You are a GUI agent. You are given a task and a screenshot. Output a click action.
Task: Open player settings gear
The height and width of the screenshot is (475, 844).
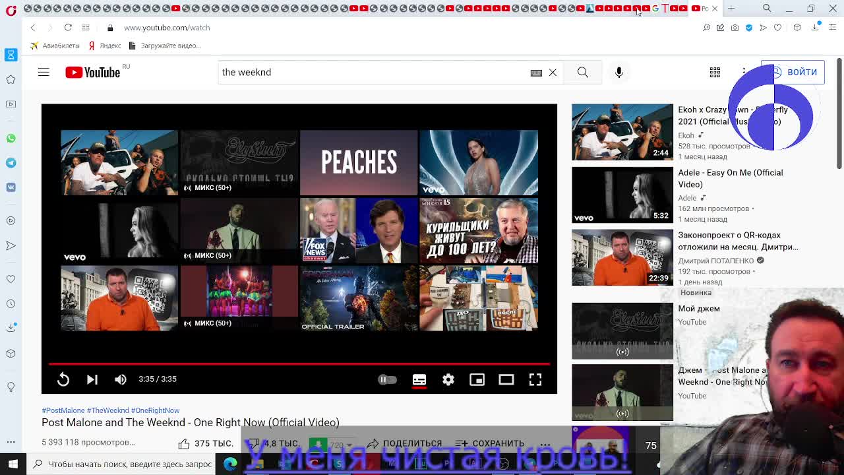(448, 379)
